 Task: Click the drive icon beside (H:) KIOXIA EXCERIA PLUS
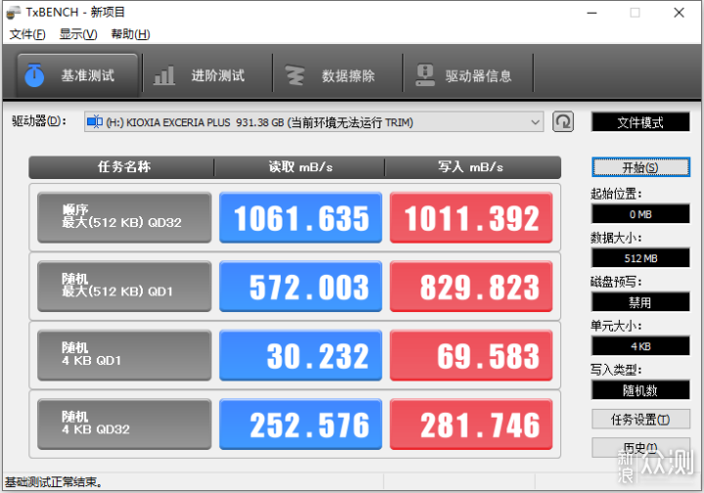click(95, 121)
